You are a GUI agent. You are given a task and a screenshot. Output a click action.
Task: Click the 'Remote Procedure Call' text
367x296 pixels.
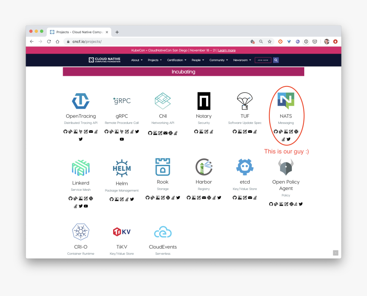click(122, 123)
